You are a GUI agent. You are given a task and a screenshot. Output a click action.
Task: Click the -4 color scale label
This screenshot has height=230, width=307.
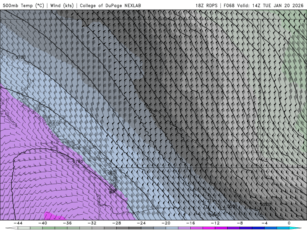click(x=264, y=223)
